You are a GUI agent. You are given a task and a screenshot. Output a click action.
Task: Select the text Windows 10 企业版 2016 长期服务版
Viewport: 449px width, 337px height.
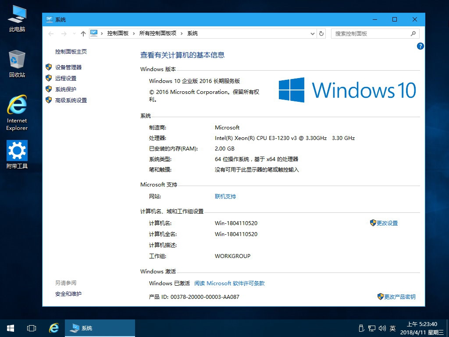click(x=194, y=81)
